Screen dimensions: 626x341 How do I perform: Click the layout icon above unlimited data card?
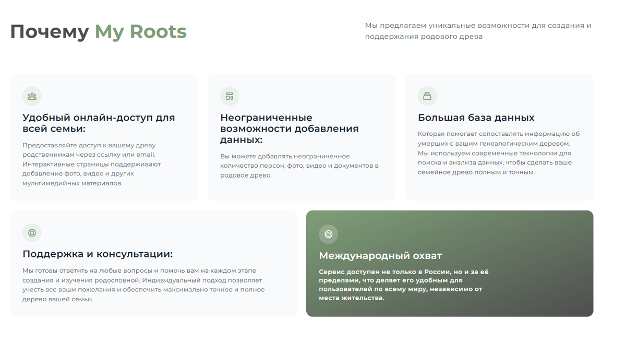click(230, 96)
